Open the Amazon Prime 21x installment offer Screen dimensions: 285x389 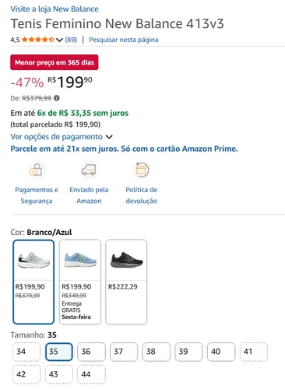coord(124,149)
